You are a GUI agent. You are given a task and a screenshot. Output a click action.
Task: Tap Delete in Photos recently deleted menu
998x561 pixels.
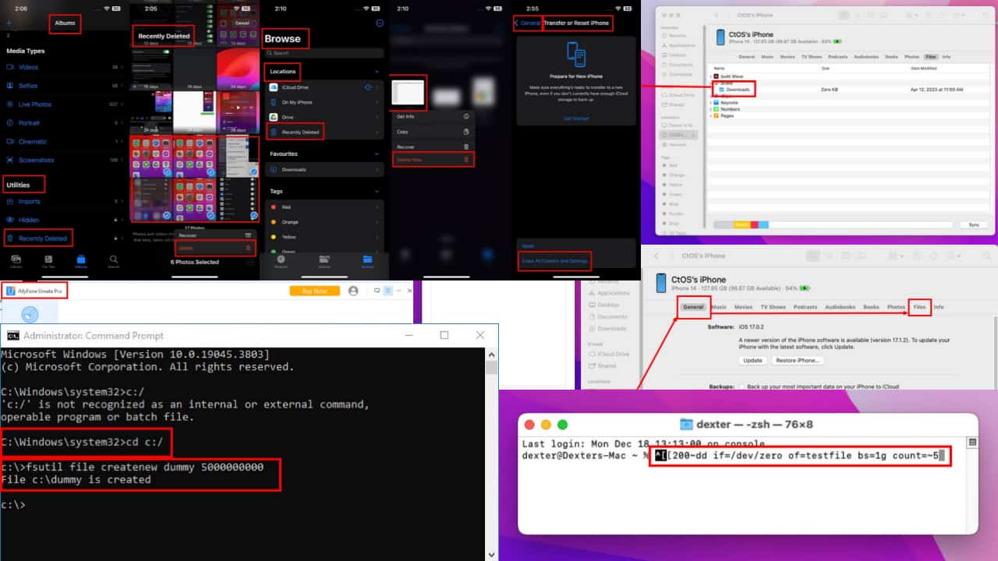[x=215, y=248]
